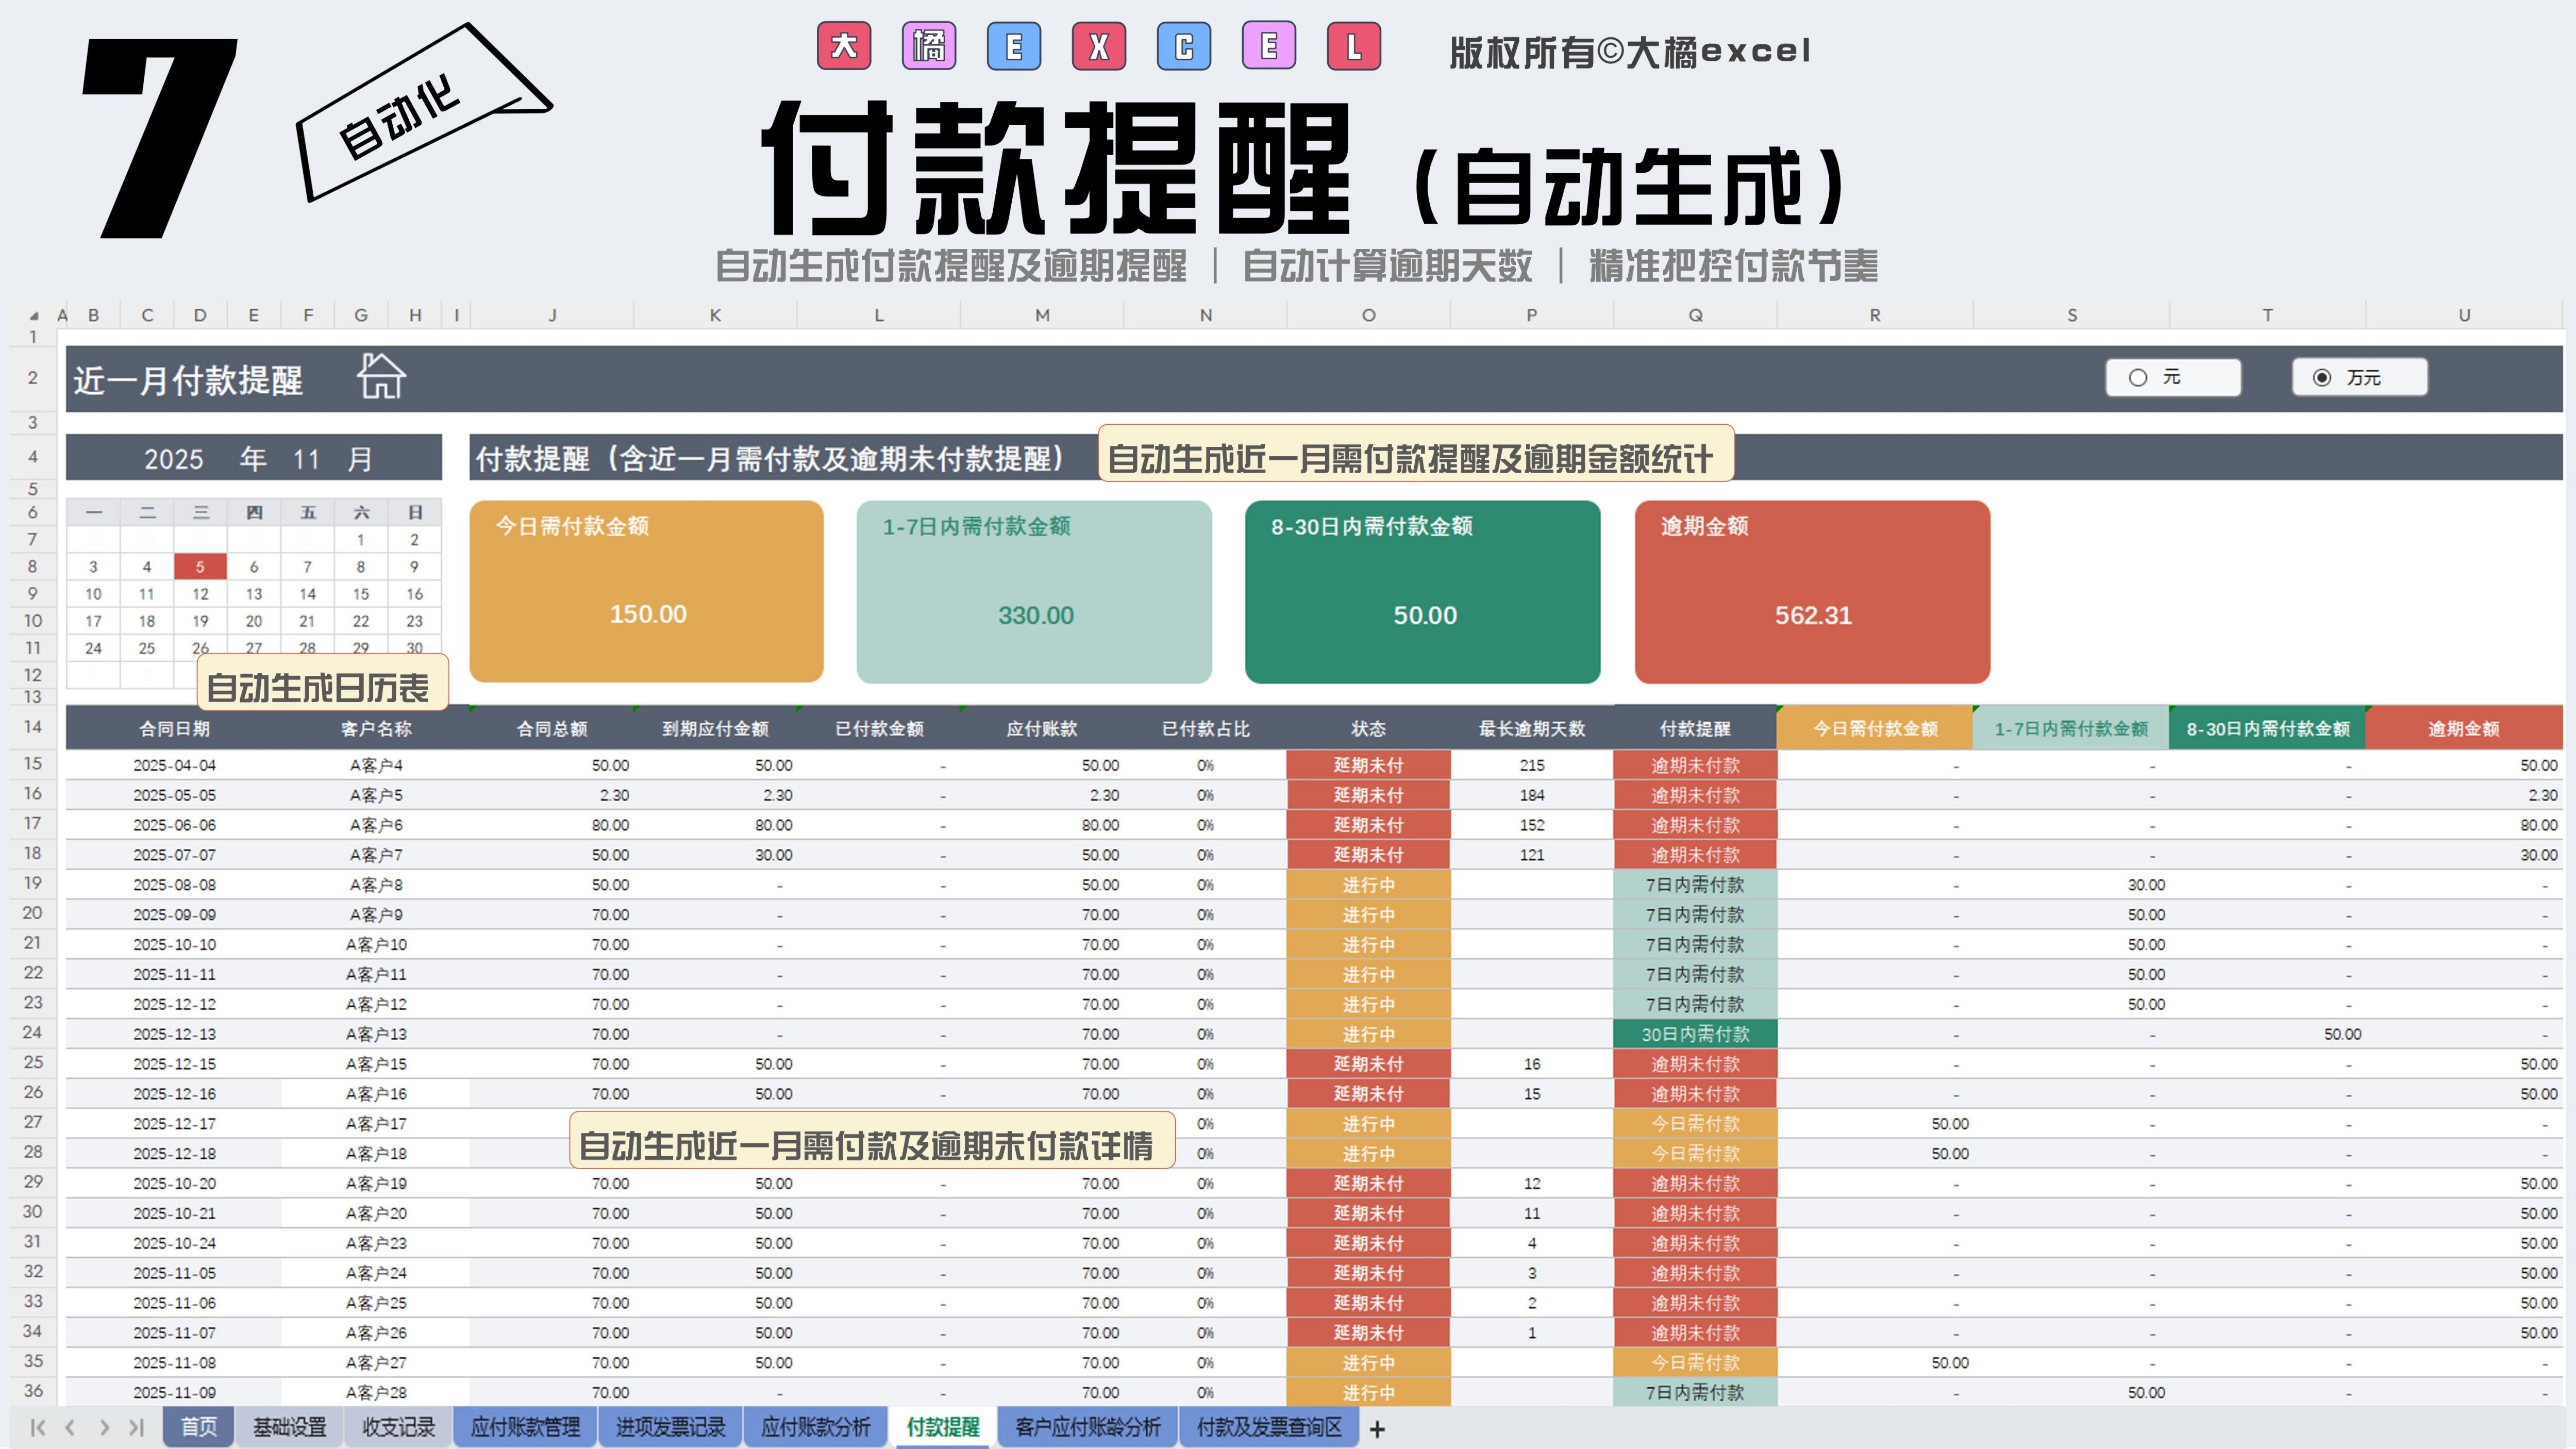The height and width of the screenshot is (1449, 2576).
Task: Click the year 2025 cell above the calendar
Action: pos(174,459)
